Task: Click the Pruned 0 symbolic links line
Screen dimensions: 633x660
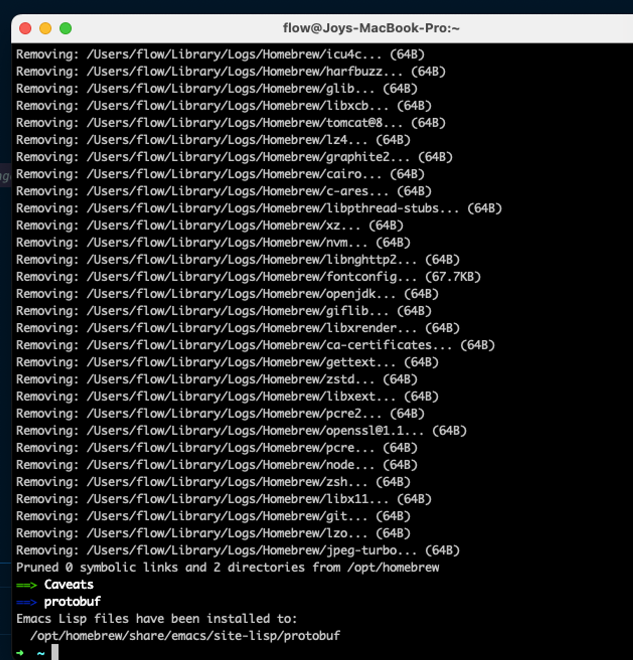Action: pos(227,567)
